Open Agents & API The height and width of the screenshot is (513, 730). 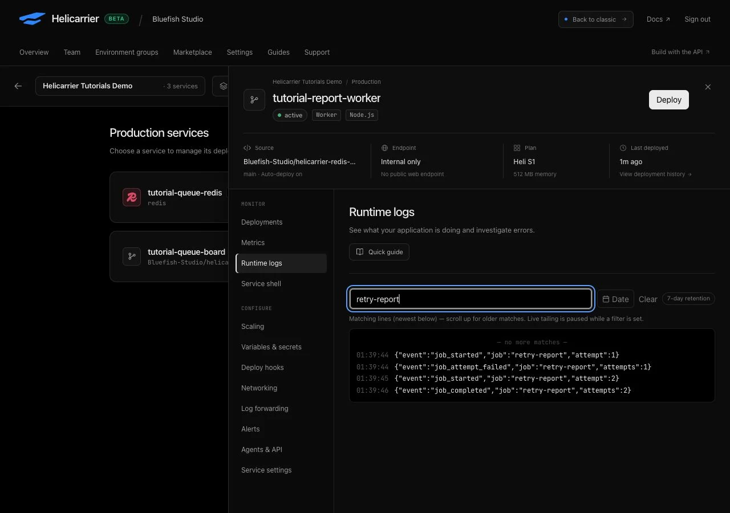tap(281, 450)
